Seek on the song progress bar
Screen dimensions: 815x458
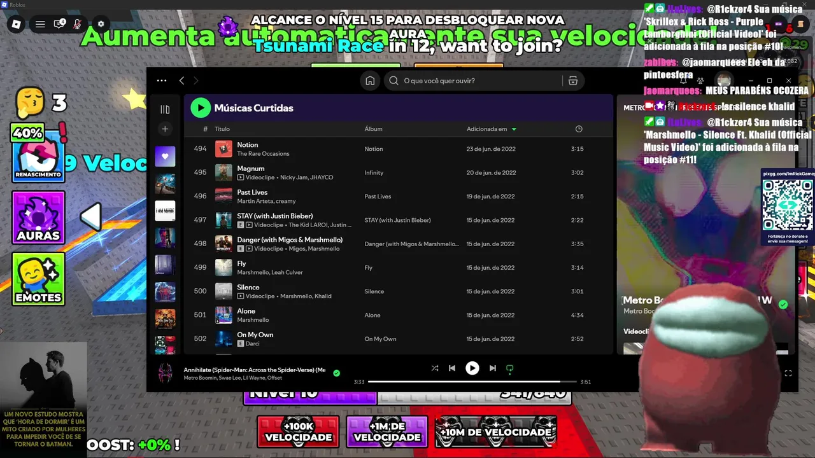pyautogui.click(x=472, y=382)
